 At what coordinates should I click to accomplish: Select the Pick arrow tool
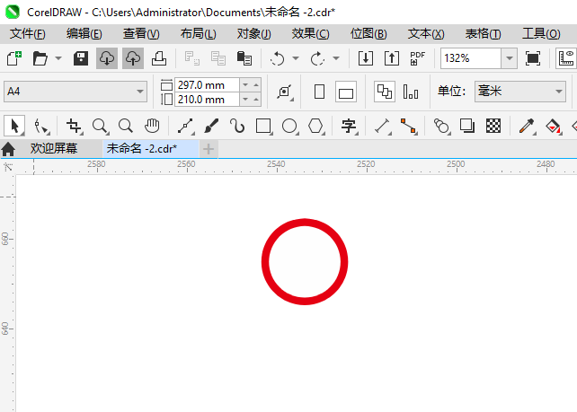coord(14,126)
